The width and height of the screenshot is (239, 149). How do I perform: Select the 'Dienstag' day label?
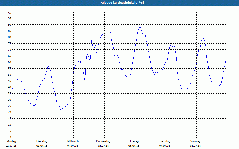click(x=42, y=141)
